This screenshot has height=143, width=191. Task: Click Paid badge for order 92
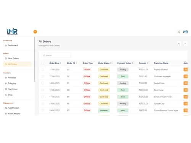(123, 76)
